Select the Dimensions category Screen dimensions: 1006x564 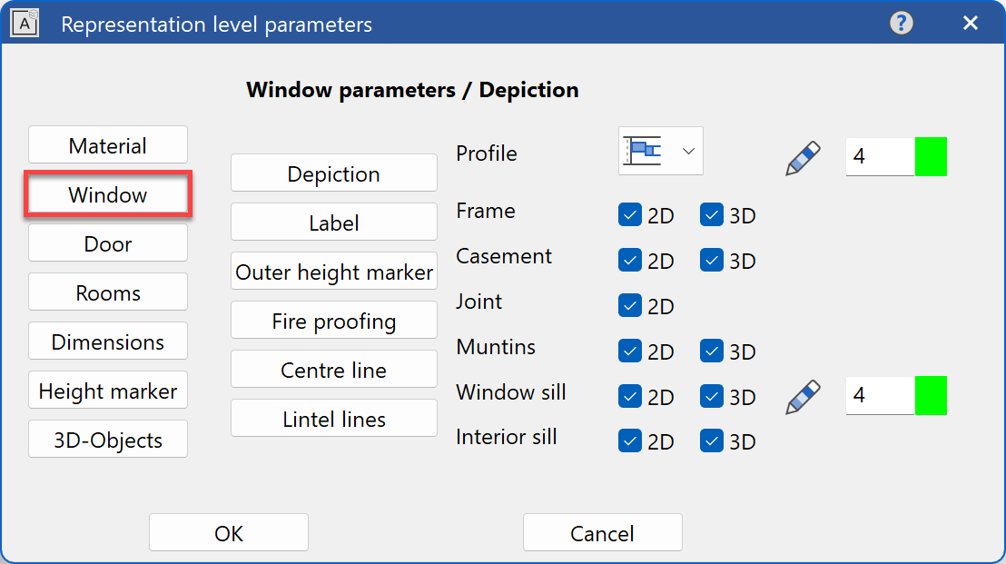pos(107,341)
